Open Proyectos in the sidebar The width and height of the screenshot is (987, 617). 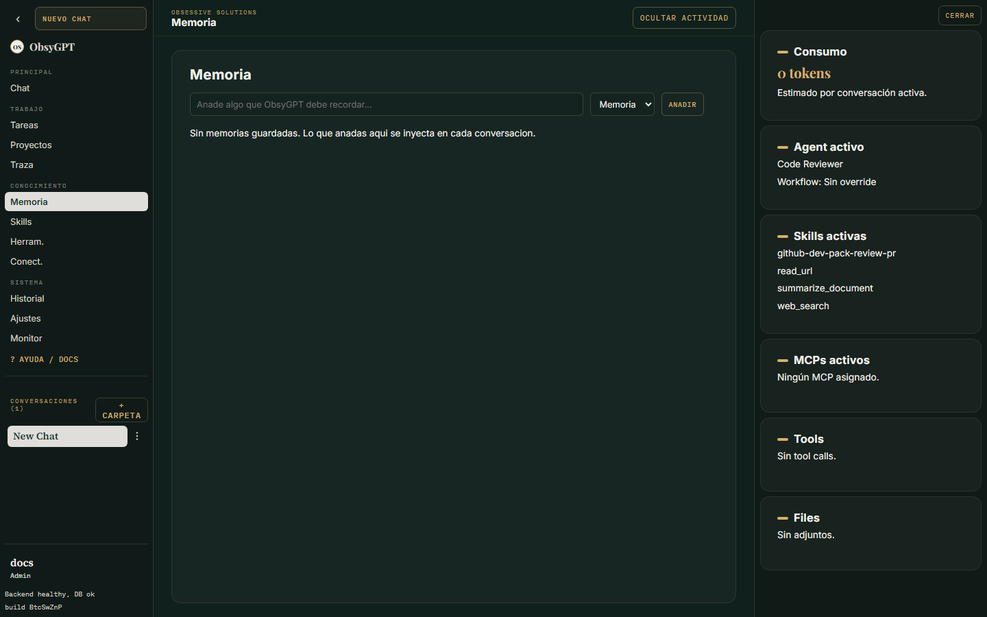[76, 145]
